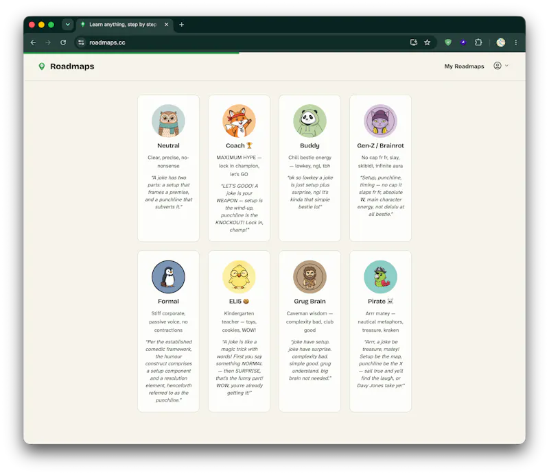Screen dimensions: 549x475
Task: Open the green shield extension
Action: [448, 42]
